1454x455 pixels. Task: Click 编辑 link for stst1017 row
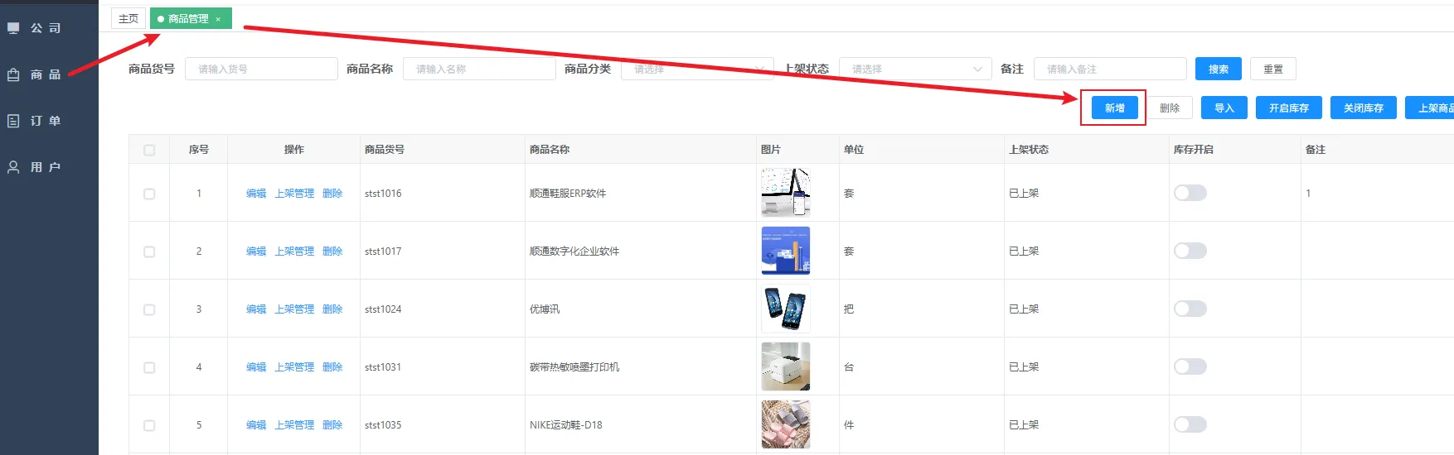pyautogui.click(x=255, y=251)
